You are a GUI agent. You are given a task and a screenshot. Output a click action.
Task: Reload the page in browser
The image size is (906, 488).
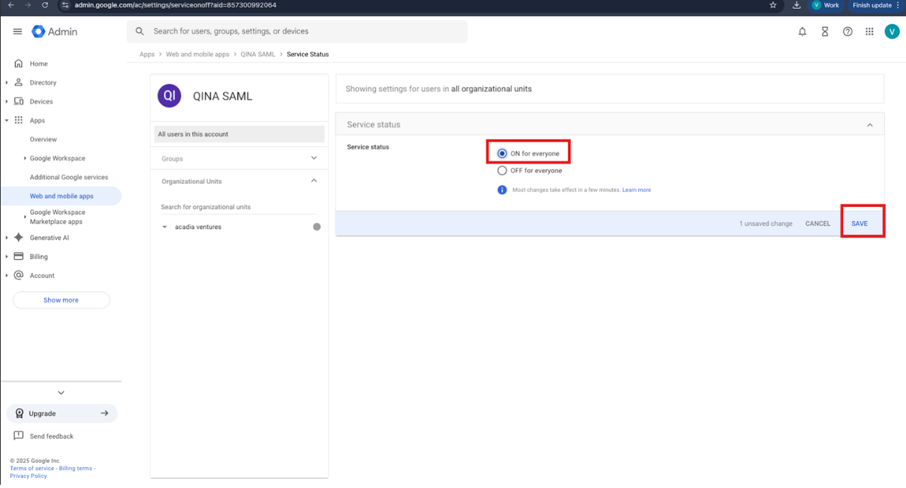[45, 5]
